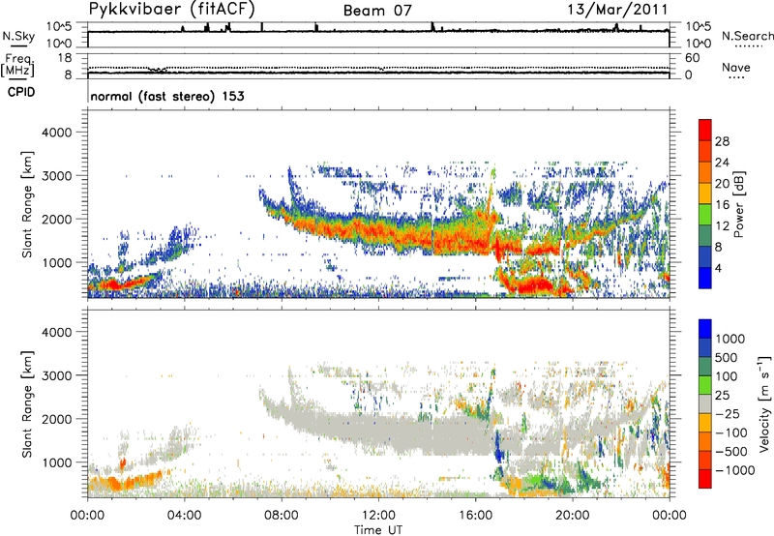The image size is (774, 536).
Task: Select the "Freq. [MHz]" axis label
Action: click(18, 66)
